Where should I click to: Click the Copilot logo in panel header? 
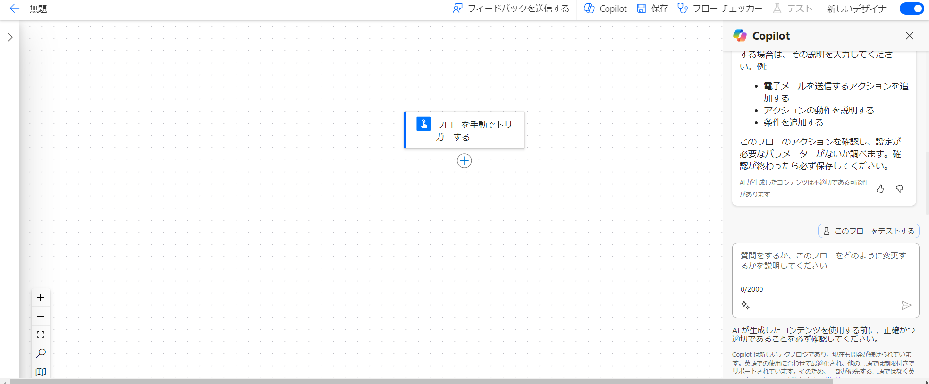[740, 35]
